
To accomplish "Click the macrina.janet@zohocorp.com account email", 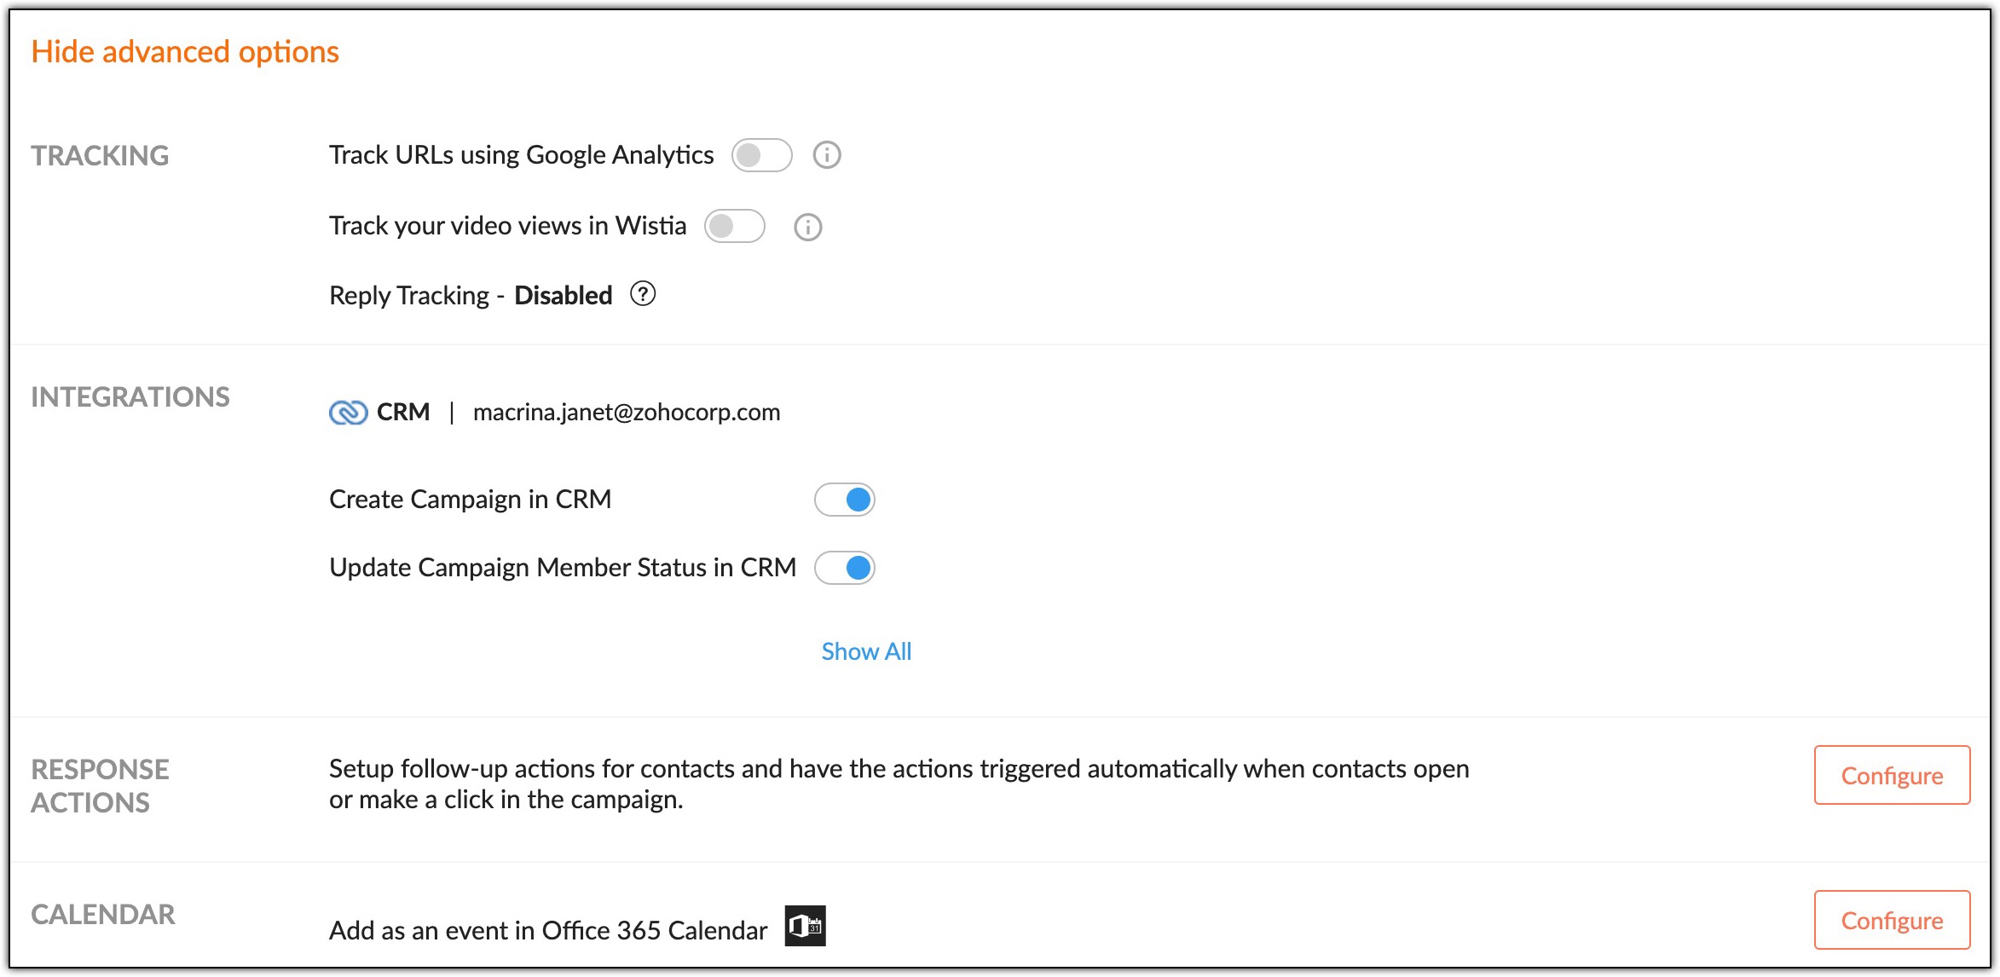I will [626, 413].
